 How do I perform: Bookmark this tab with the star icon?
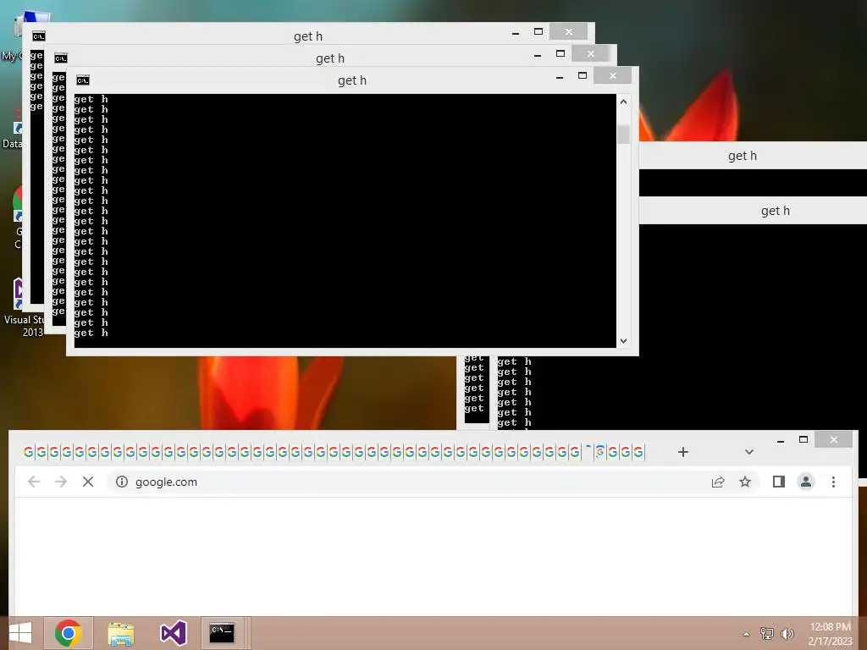click(x=745, y=482)
